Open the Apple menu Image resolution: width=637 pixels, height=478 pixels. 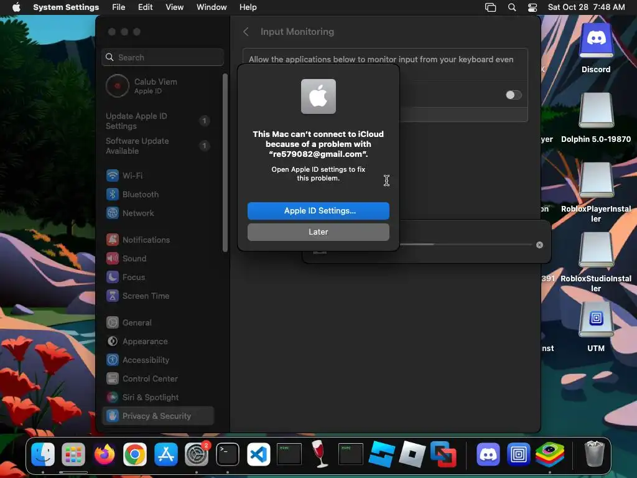tap(16, 7)
